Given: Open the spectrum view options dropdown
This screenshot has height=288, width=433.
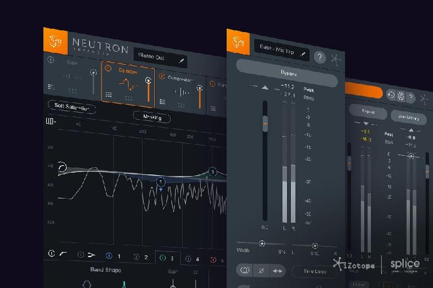Looking at the screenshot, I should coord(51,121).
